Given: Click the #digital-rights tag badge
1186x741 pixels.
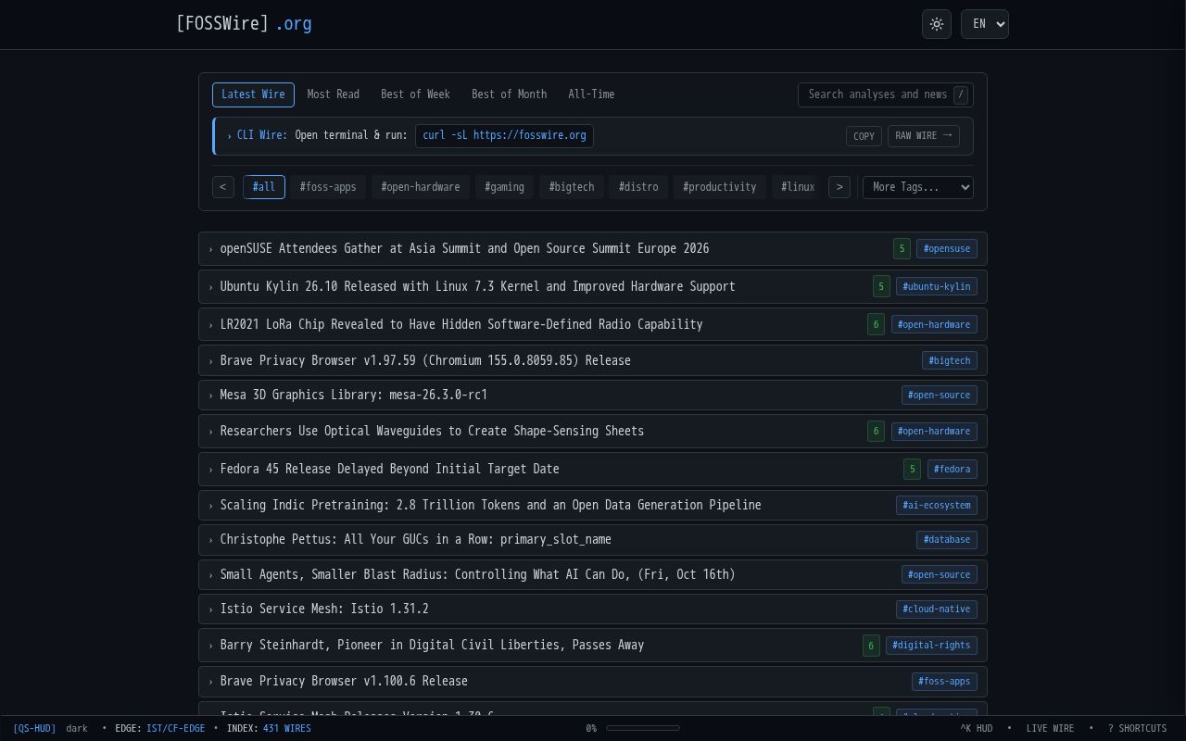Looking at the screenshot, I should 931,645.
